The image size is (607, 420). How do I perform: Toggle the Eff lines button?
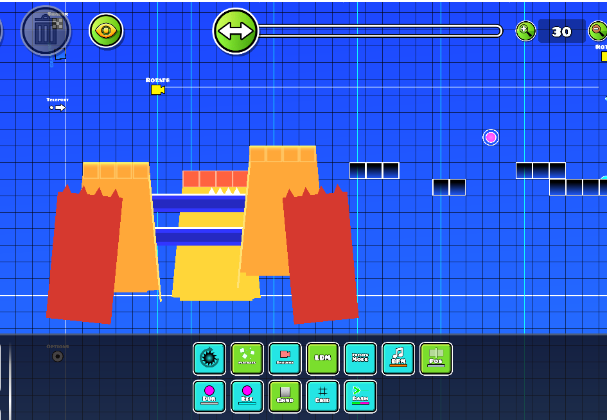point(247,396)
